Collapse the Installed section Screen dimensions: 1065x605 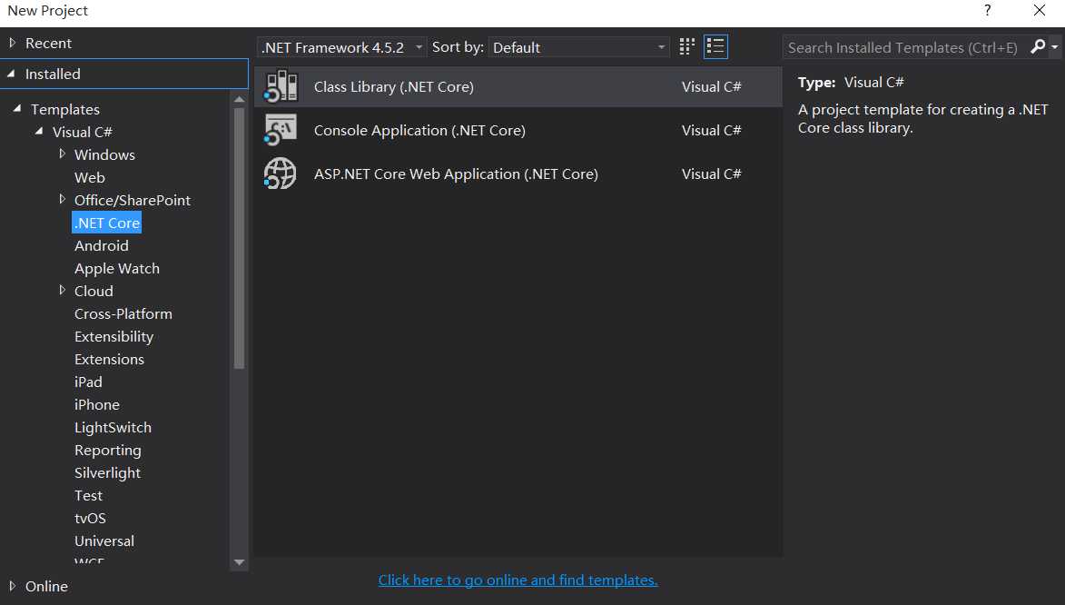(12, 74)
